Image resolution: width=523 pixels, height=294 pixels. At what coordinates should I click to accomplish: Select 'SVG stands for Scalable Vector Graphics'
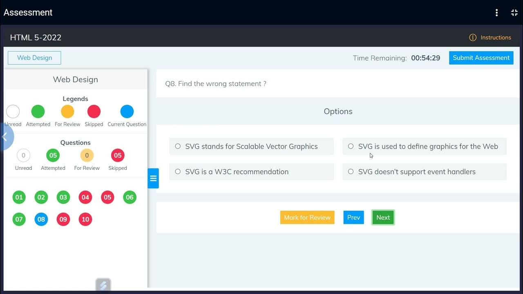pyautogui.click(x=178, y=146)
